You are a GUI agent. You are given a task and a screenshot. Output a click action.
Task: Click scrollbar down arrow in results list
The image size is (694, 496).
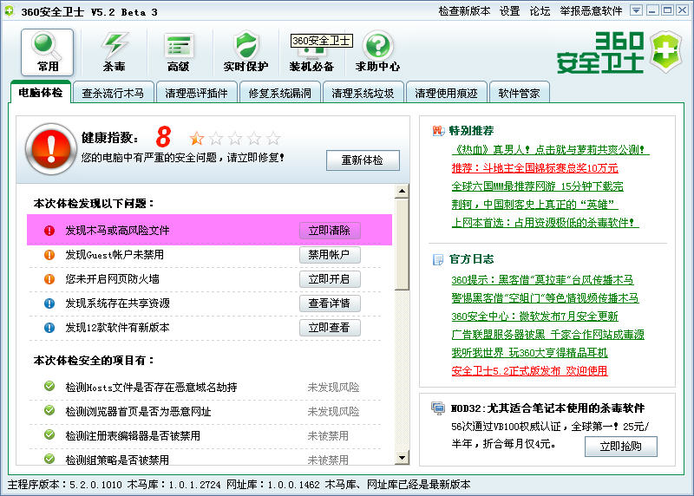[x=402, y=458]
